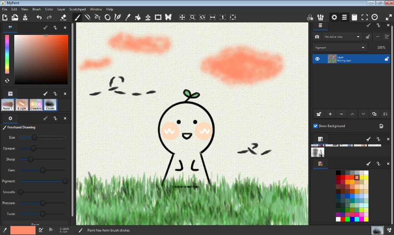Viewport: 394px width, 235px height.
Task: Open a file with the Open icon
Action: click(15, 17)
